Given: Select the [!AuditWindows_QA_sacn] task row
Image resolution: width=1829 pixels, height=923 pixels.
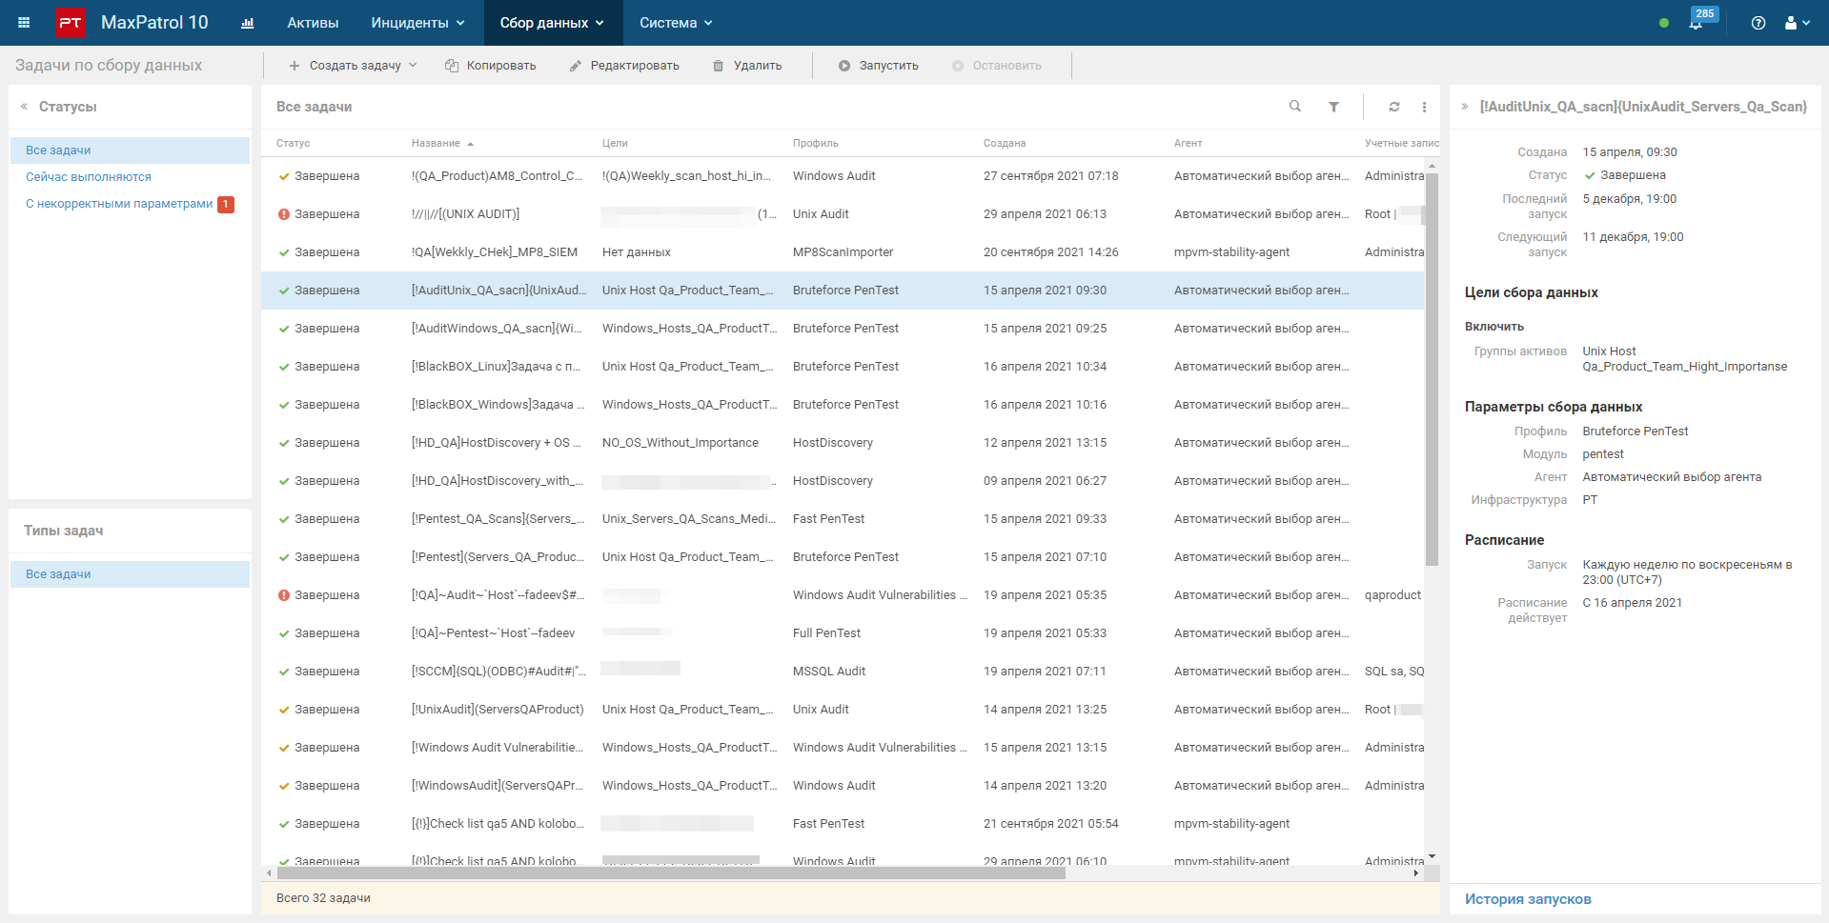Looking at the screenshot, I should coord(843,329).
